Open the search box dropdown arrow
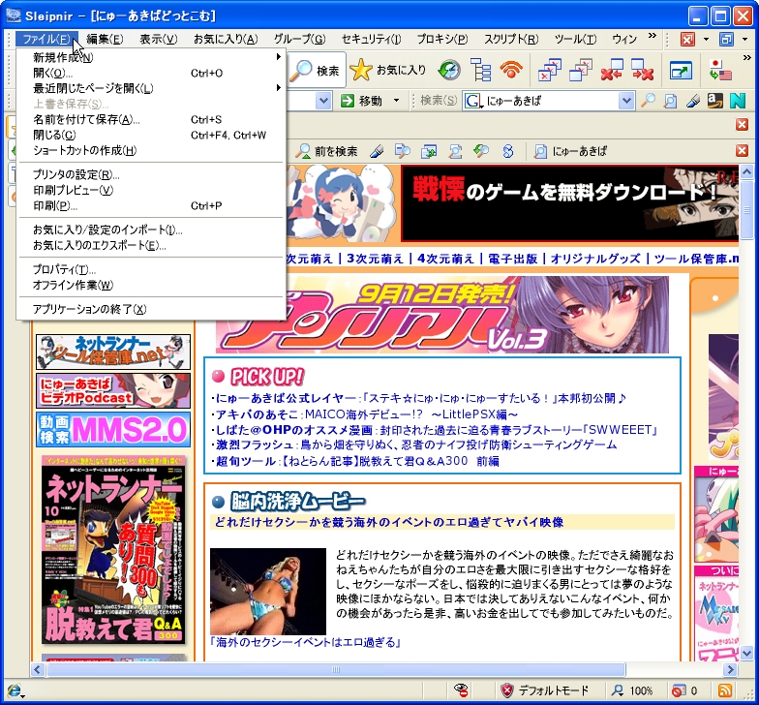The image size is (759, 705). point(625,101)
